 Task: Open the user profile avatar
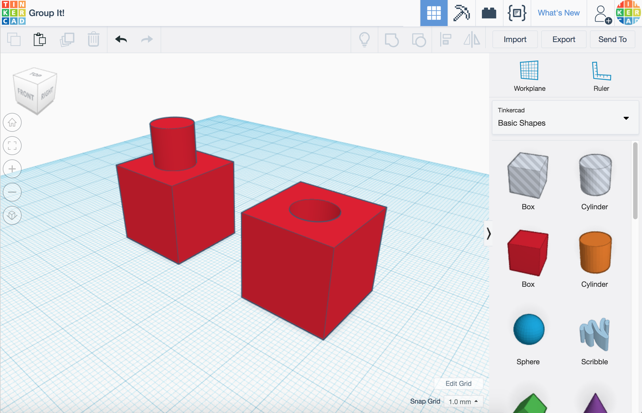tap(628, 13)
